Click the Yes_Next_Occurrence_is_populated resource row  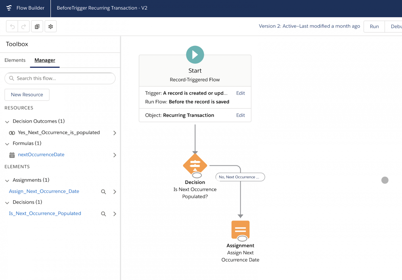[60, 133]
